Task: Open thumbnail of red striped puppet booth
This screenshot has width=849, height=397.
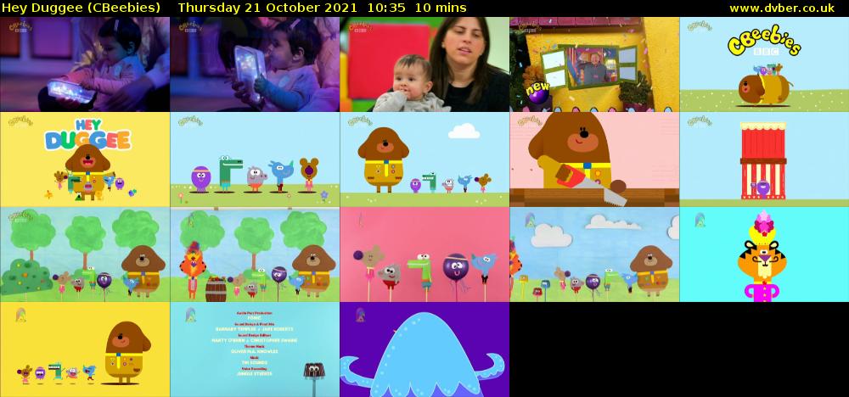Action: [764, 159]
